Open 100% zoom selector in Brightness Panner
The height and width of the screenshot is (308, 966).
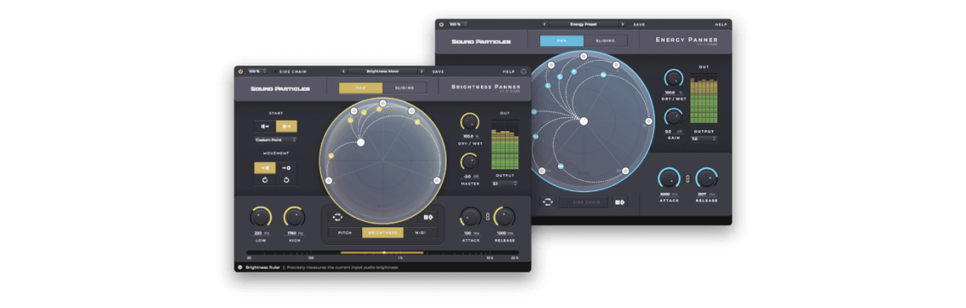pyautogui.click(x=258, y=71)
